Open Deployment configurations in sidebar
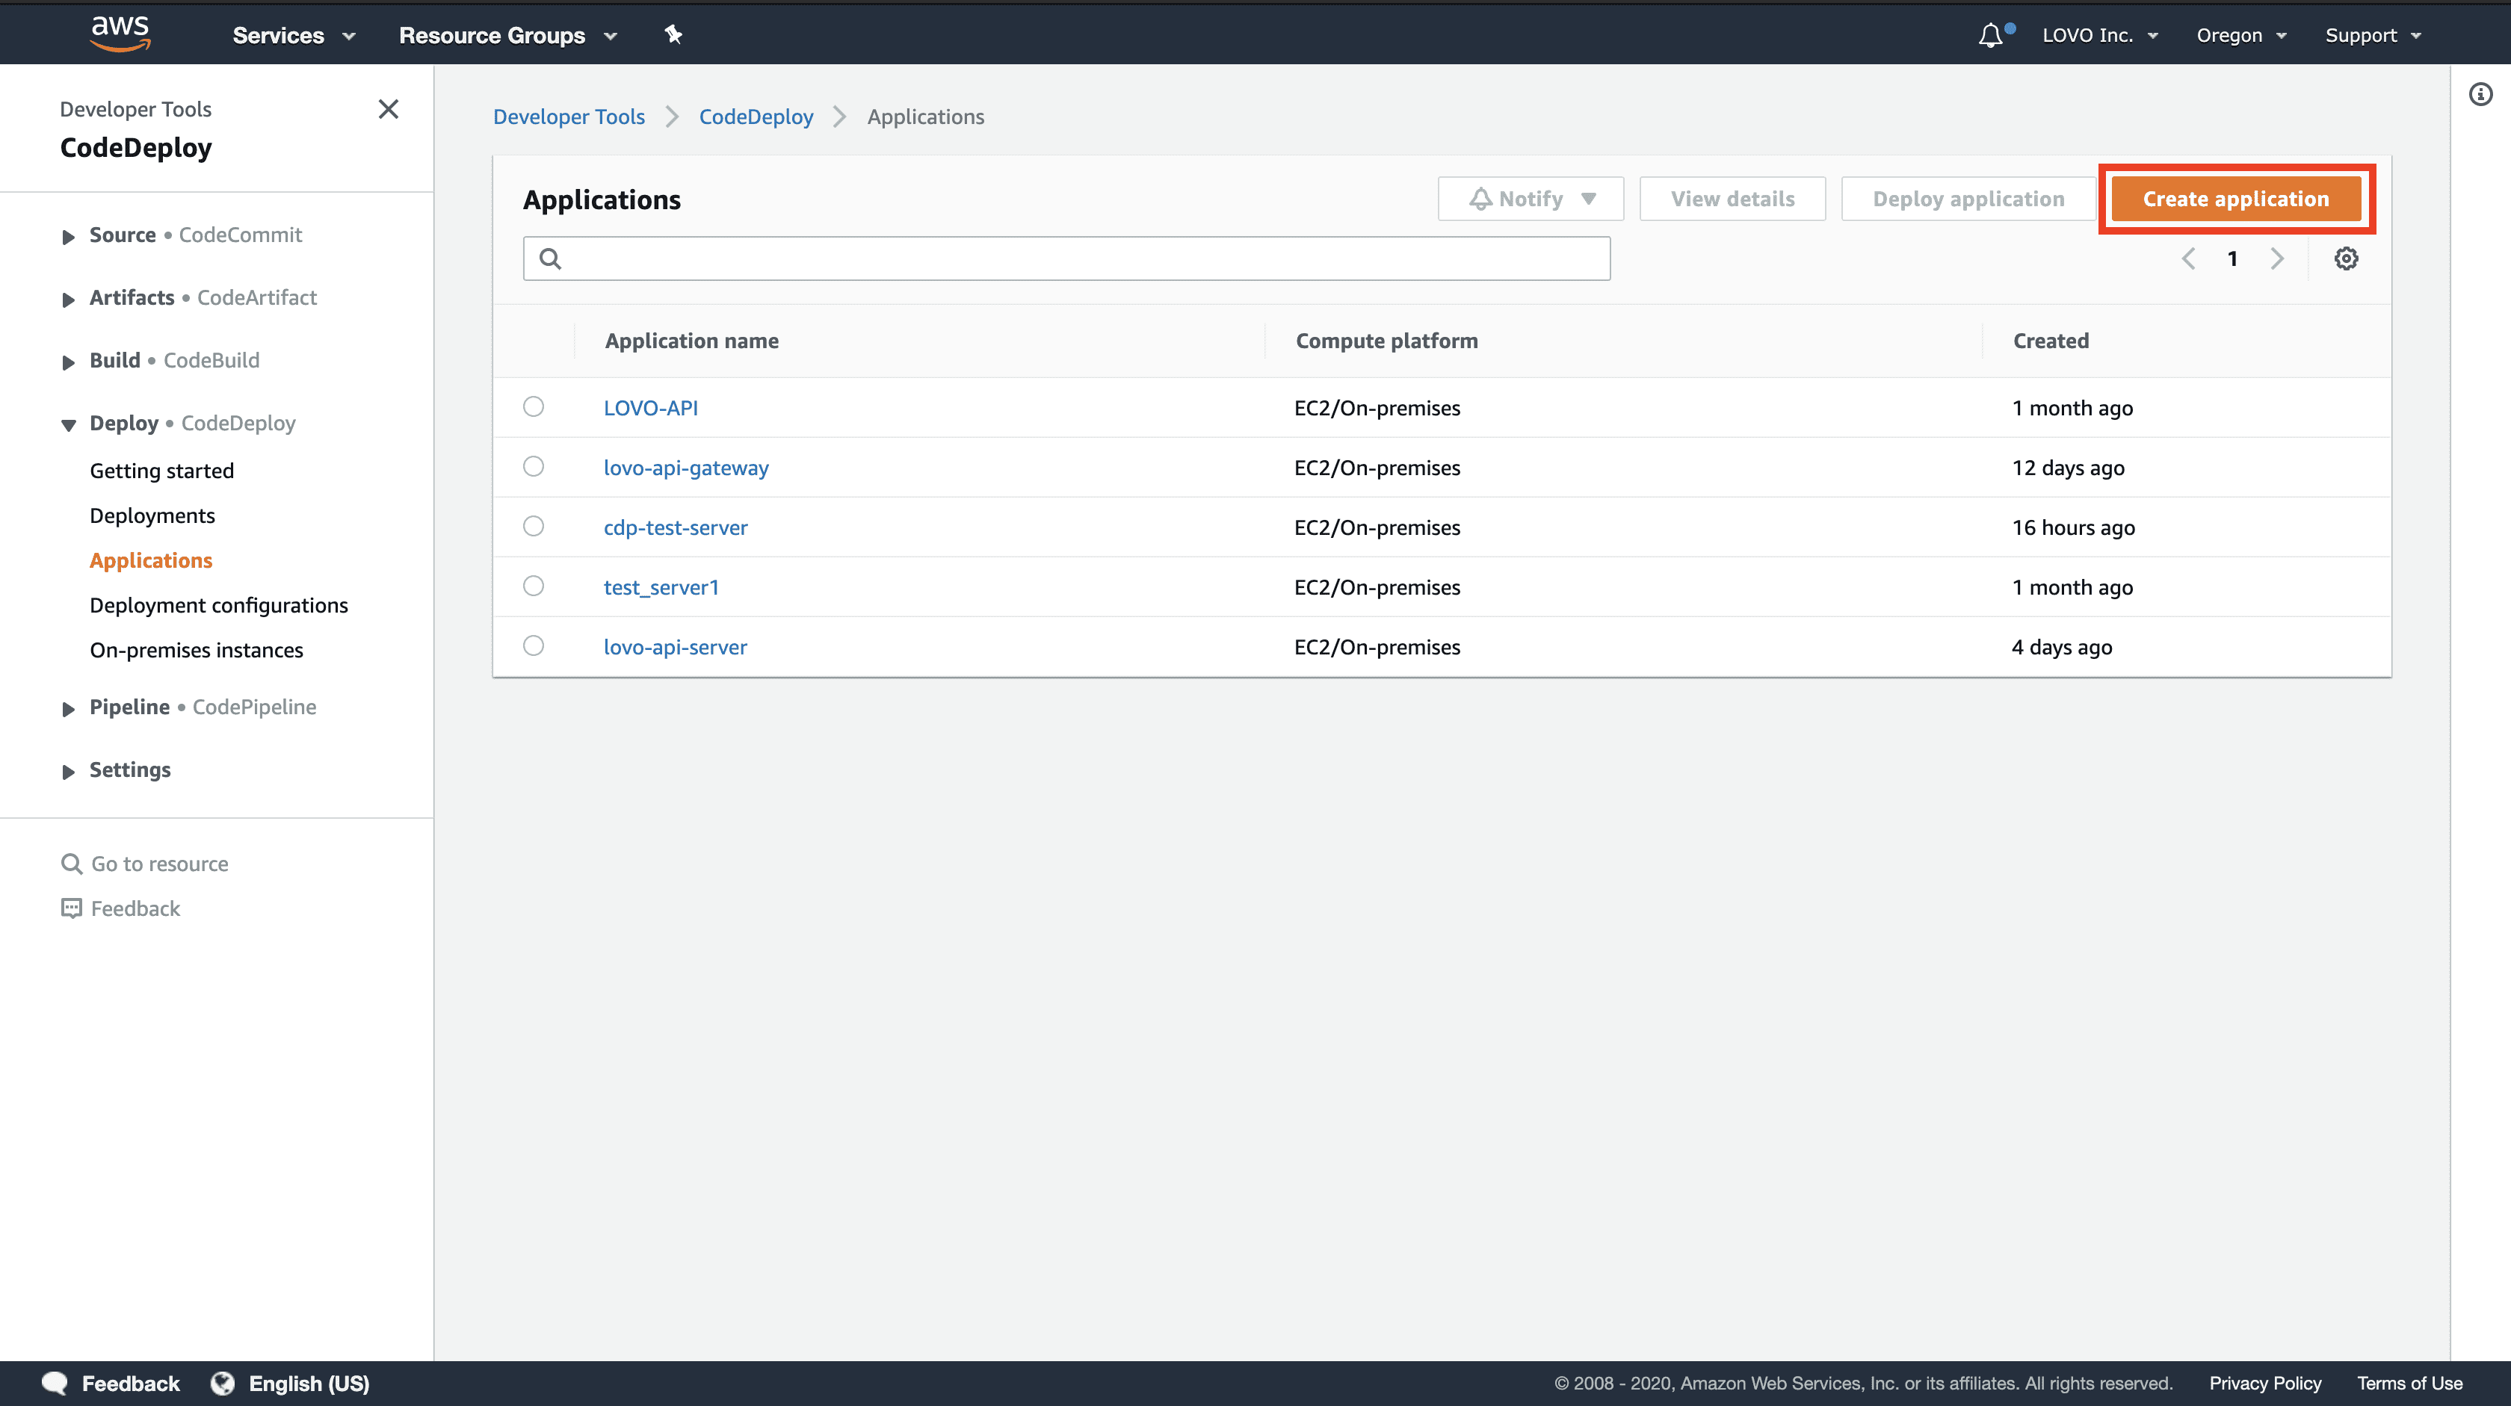This screenshot has width=2511, height=1406. 218,605
